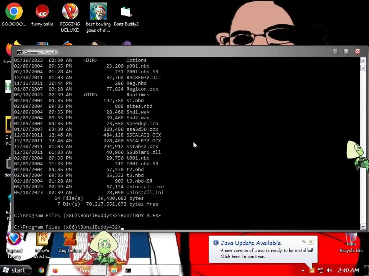Click the Snd1.wav filename

point(138,112)
